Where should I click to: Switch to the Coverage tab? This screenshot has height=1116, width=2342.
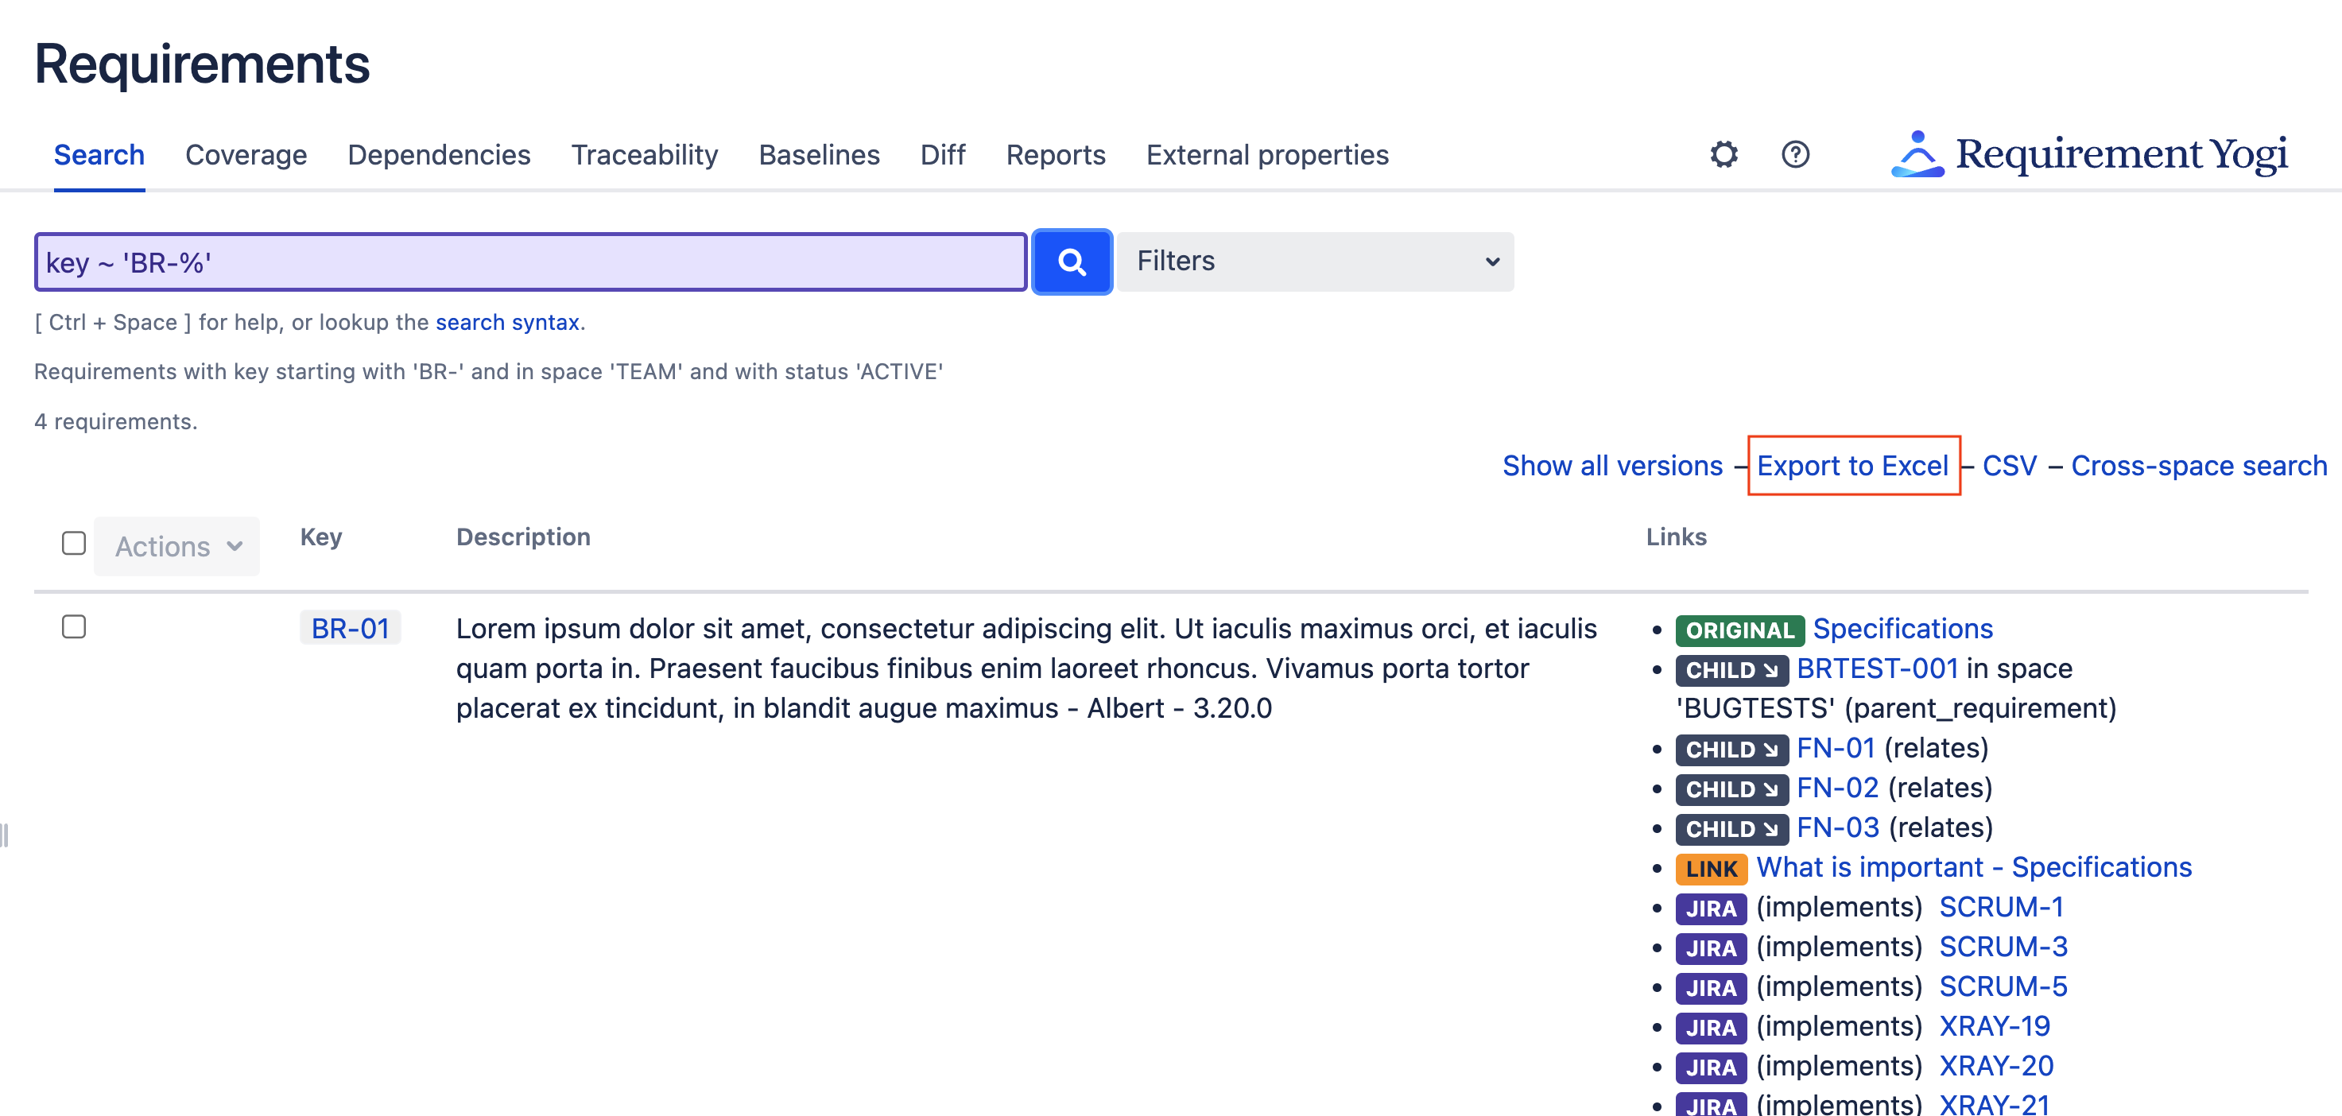click(246, 154)
